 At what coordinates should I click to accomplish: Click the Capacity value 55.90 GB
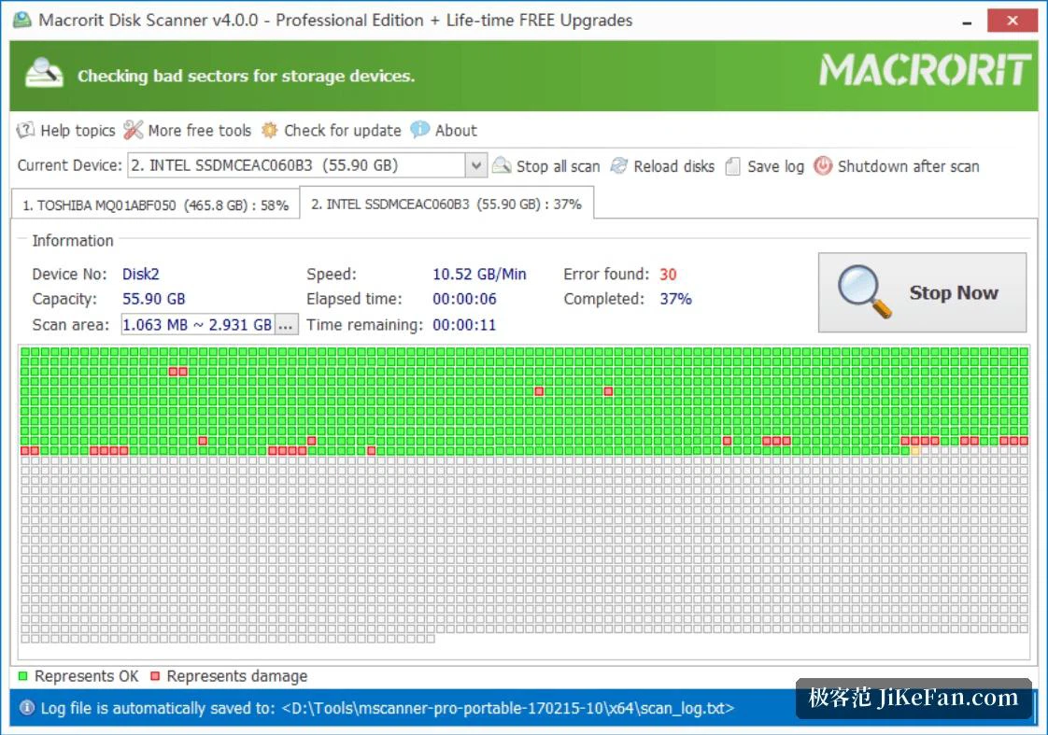tap(154, 299)
